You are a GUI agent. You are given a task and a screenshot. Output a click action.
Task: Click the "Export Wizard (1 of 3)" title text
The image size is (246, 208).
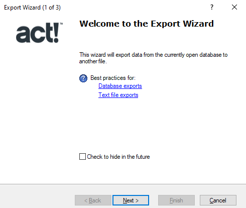click(32, 8)
